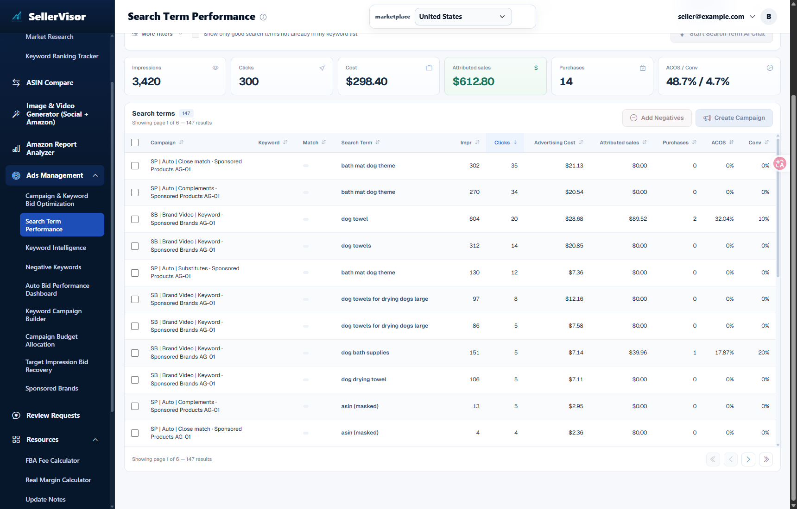Jump to last page of results
The width and height of the screenshot is (797, 509).
(766, 459)
